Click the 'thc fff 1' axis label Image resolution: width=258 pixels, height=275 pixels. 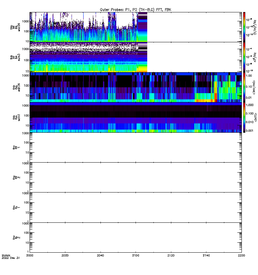pos(17,147)
